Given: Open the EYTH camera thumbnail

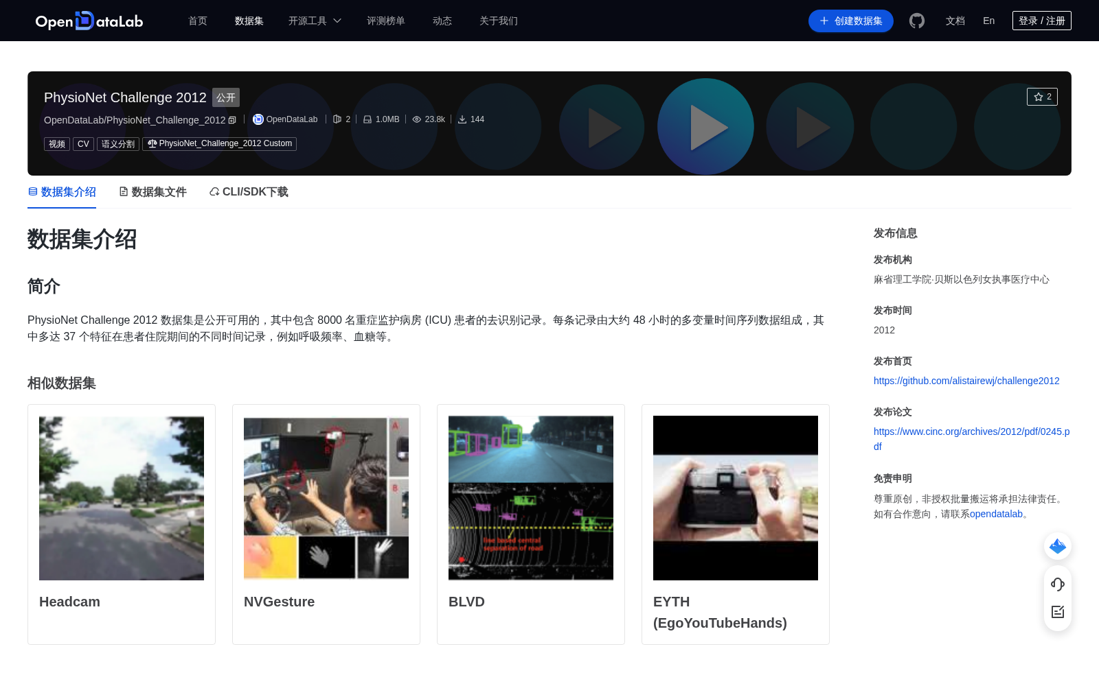Looking at the screenshot, I should [736, 498].
